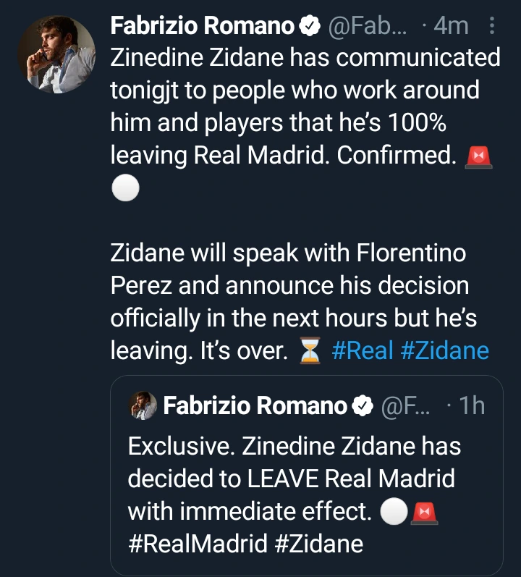This screenshot has width=521, height=577.
Task: Open the small avatar in the quoted tweet
Action: pos(143,408)
